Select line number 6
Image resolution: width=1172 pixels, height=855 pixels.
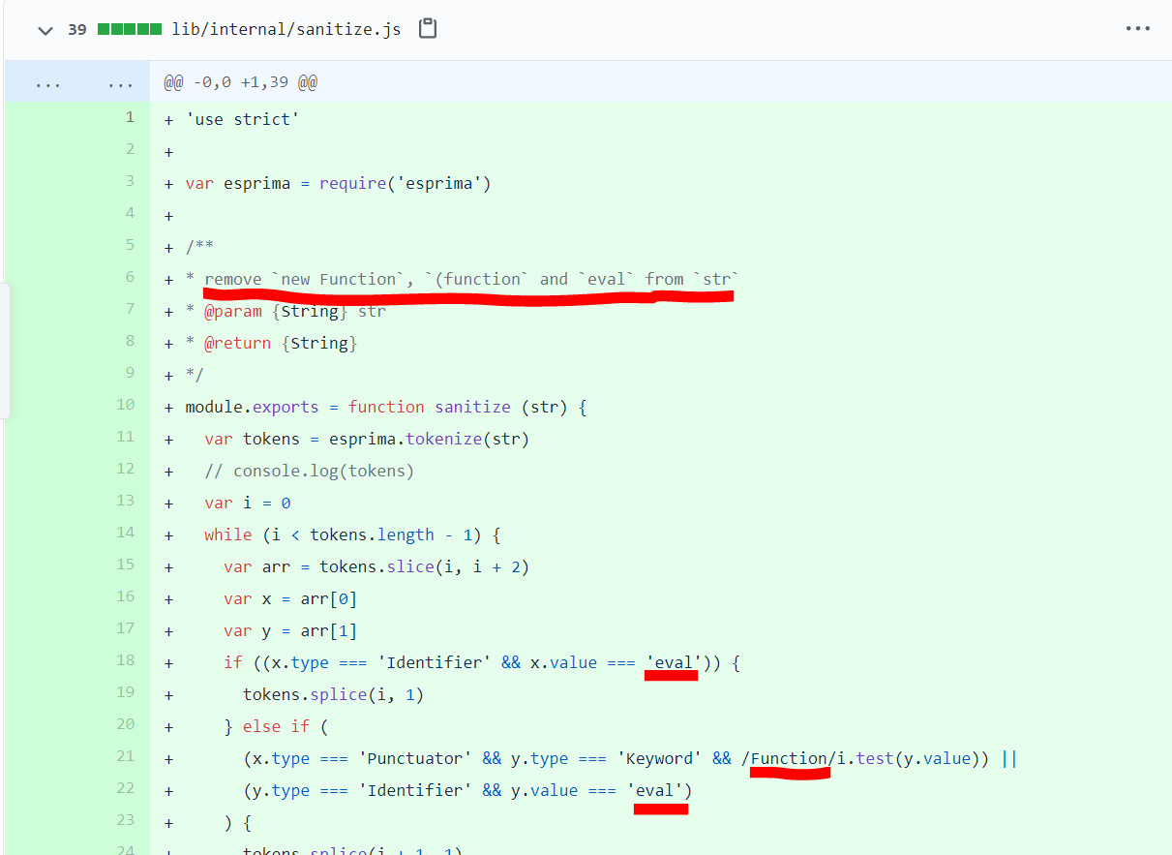click(x=130, y=277)
